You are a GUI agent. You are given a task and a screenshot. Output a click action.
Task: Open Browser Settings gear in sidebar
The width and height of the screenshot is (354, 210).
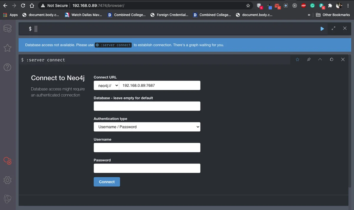tap(7, 180)
